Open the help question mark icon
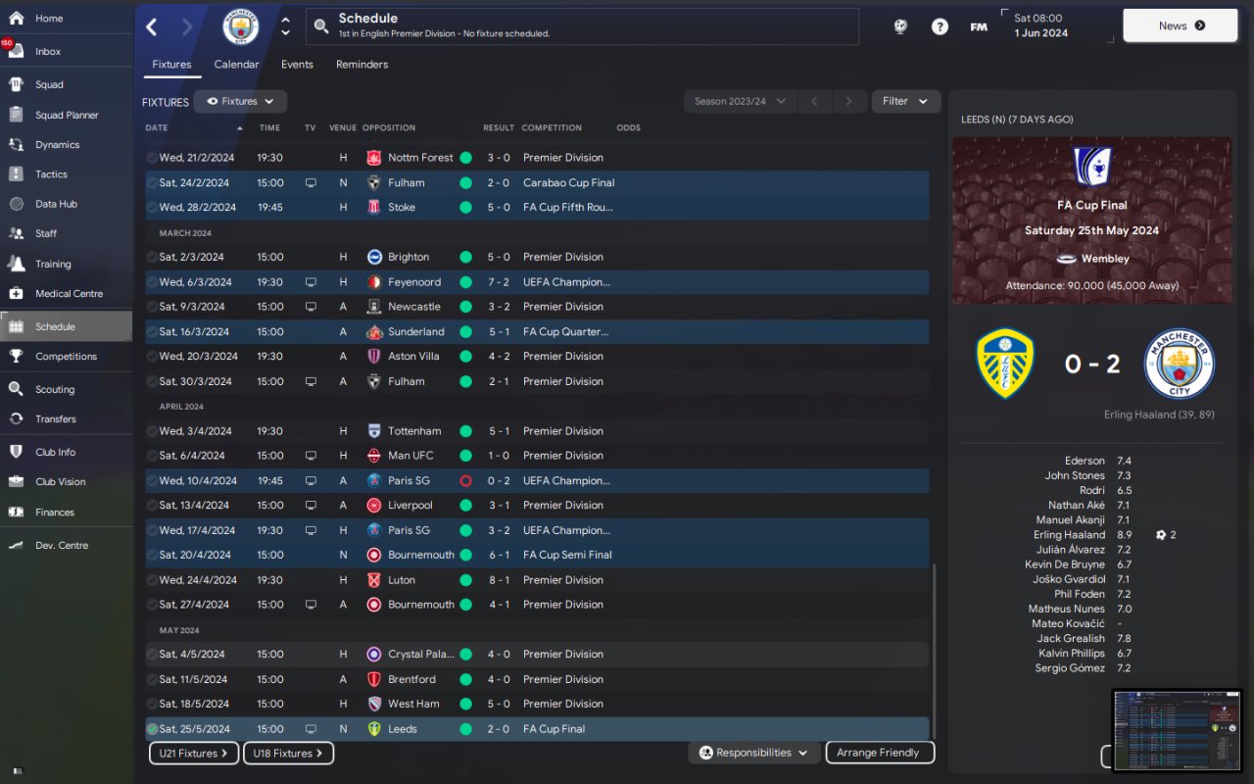Viewport: 1254px width, 784px height. (940, 26)
